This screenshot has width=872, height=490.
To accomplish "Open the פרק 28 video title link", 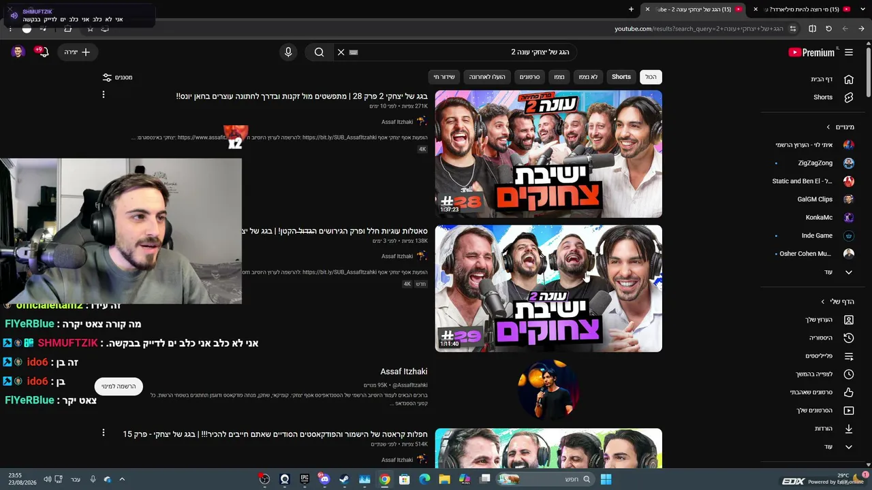I will 302,97.
